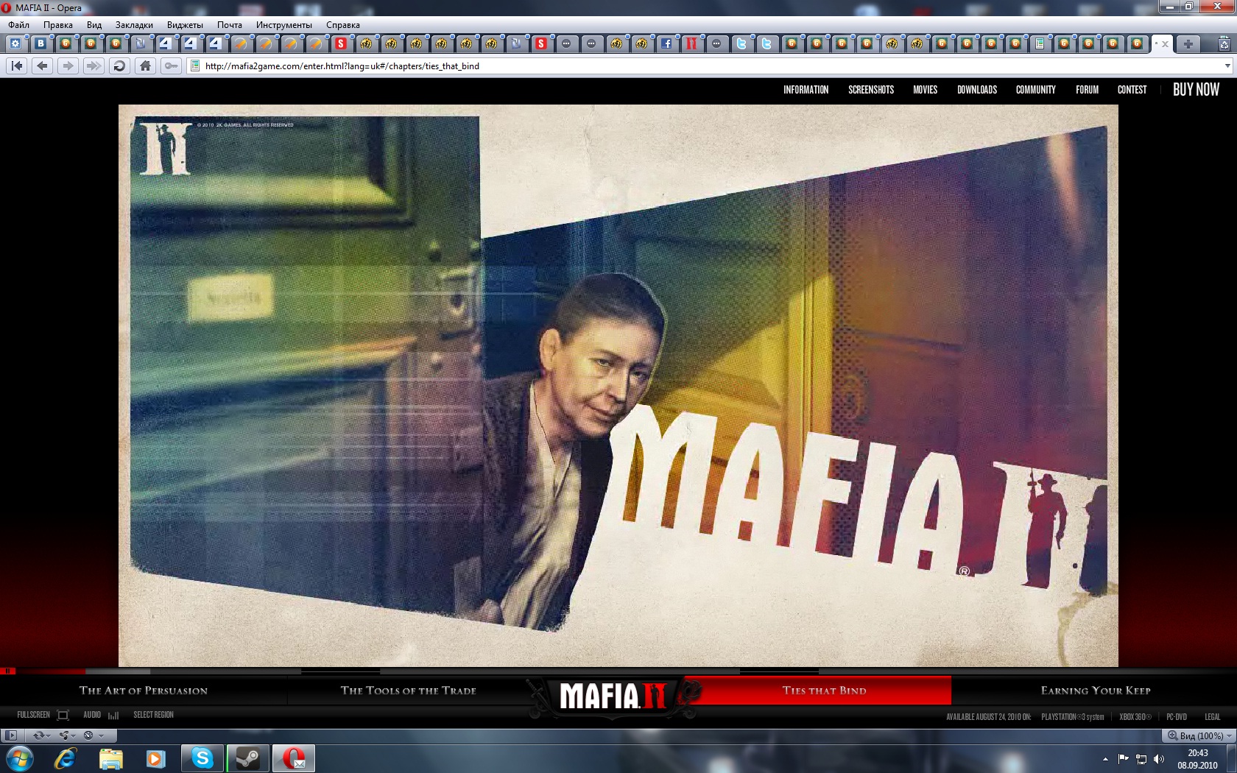
Task: Click the Opera taskbar button
Action: 294,758
